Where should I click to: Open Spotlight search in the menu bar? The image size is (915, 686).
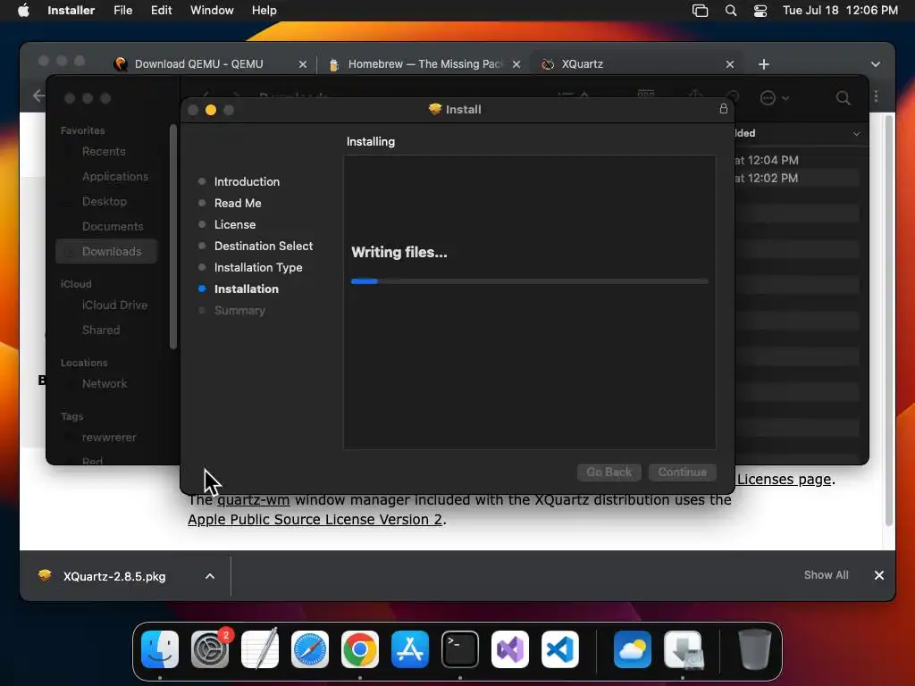[731, 11]
